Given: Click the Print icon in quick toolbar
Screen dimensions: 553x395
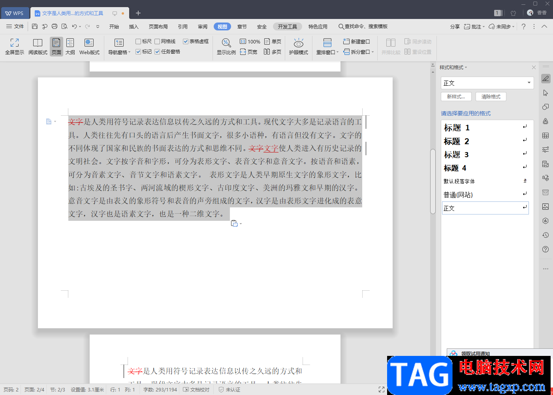Looking at the screenshot, I should point(55,26).
